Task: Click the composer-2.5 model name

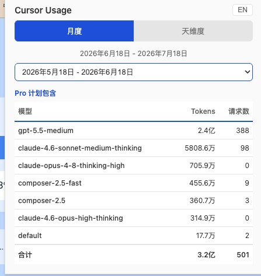Action: pos(41,201)
